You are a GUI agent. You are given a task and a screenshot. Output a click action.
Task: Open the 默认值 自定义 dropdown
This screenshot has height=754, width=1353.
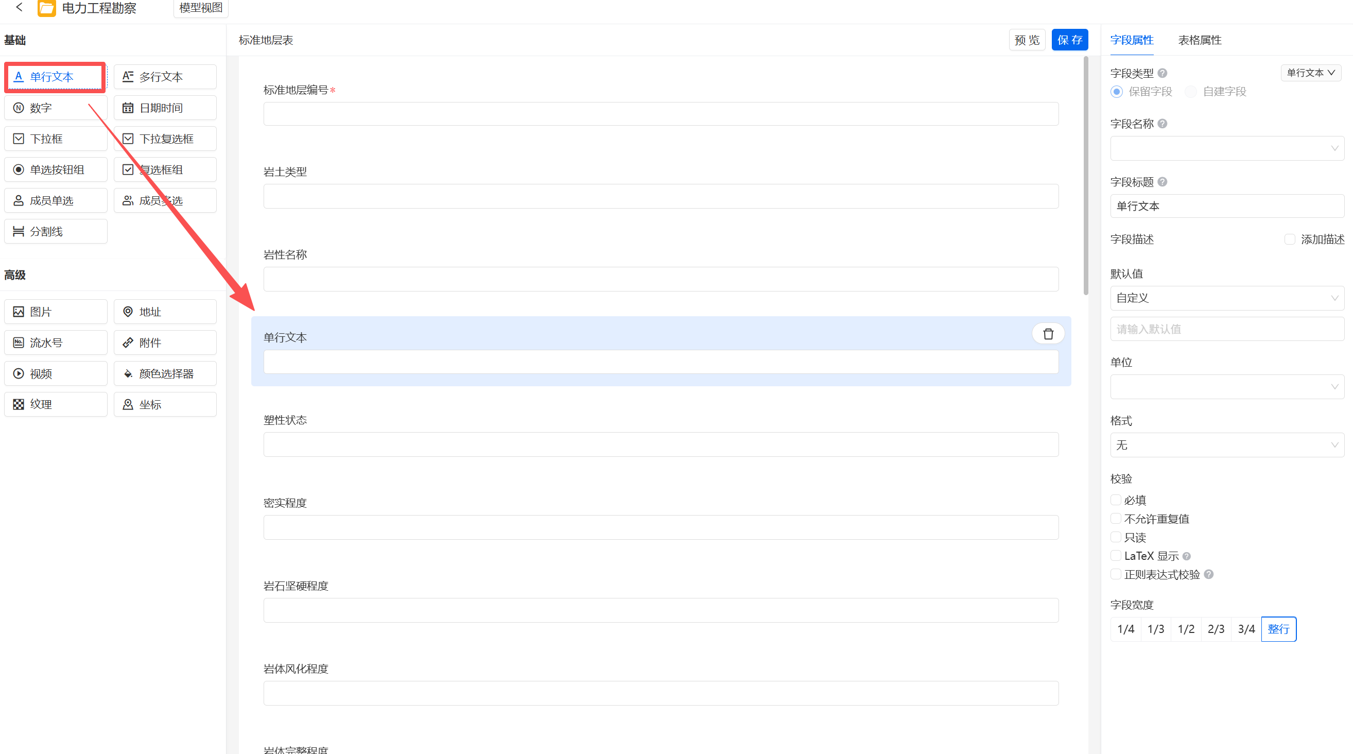point(1227,298)
